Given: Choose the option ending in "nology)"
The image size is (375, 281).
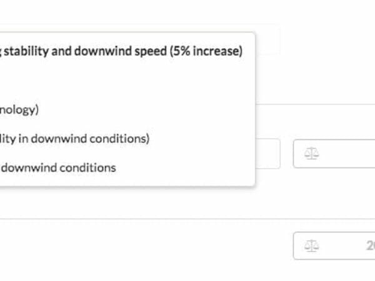Looking at the screenshot, I should click(19, 110).
